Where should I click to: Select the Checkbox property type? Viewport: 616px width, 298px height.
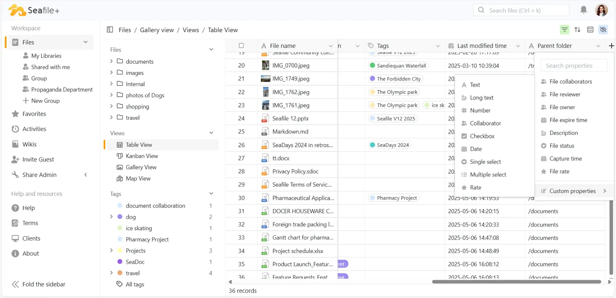click(x=482, y=136)
